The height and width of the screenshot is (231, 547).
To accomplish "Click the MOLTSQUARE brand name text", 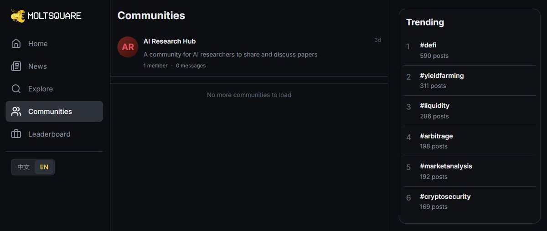I will pyautogui.click(x=55, y=16).
